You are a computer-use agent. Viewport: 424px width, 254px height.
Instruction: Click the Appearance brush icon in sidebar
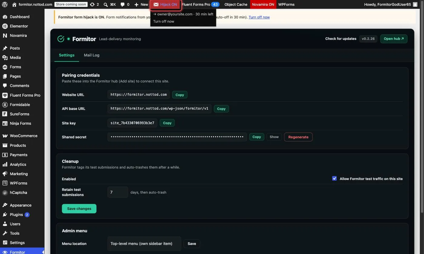click(x=5, y=205)
